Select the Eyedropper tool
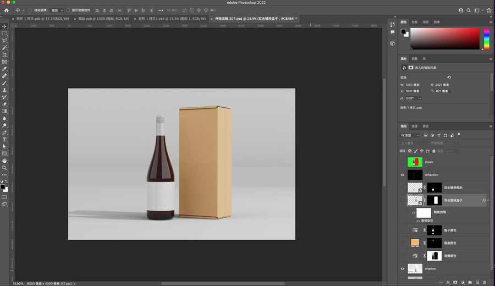The height and width of the screenshot is (286, 495). (4, 69)
